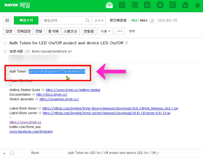This screenshot has width=203, height=159.
Task: Open the 상세 detailed search dropdown
Action: 99,20
